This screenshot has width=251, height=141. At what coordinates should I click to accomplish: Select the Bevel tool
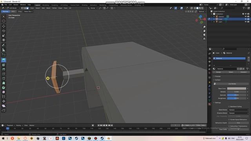coord(4,69)
